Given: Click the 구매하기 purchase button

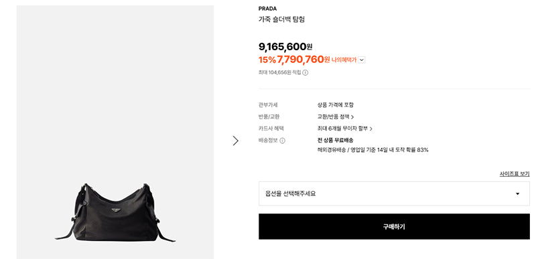Looking at the screenshot, I should click(x=394, y=227).
